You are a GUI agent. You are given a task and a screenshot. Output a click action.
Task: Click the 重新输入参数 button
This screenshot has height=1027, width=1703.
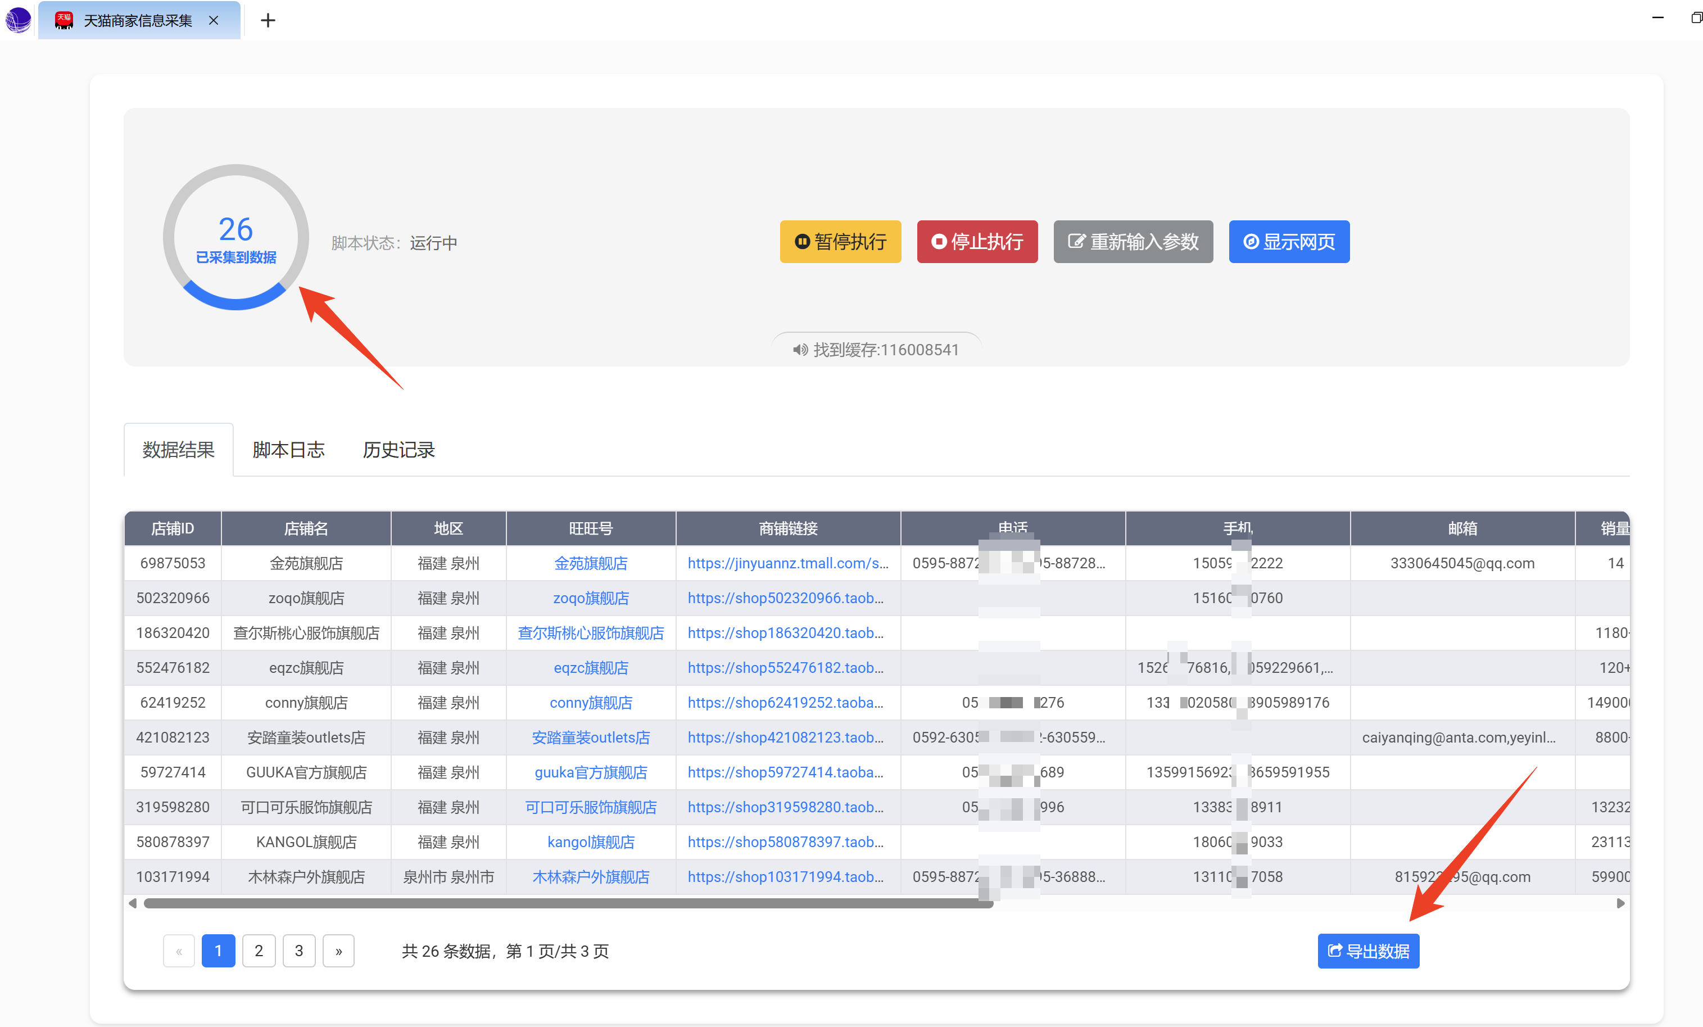click(x=1134, y=242)
